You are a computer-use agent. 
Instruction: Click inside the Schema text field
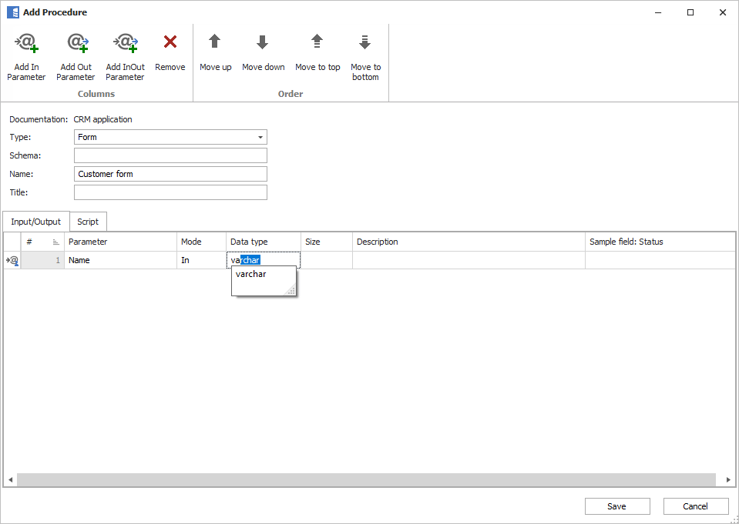point(170,155)
